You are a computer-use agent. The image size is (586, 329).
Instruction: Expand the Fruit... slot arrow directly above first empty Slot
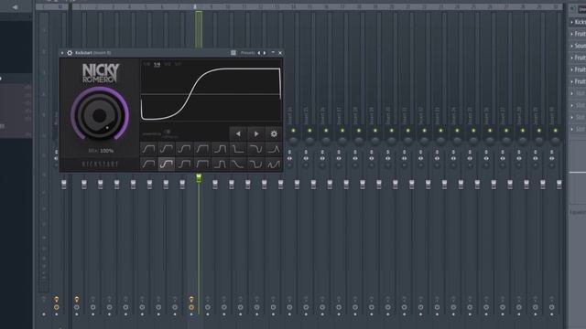click(571, 81)
